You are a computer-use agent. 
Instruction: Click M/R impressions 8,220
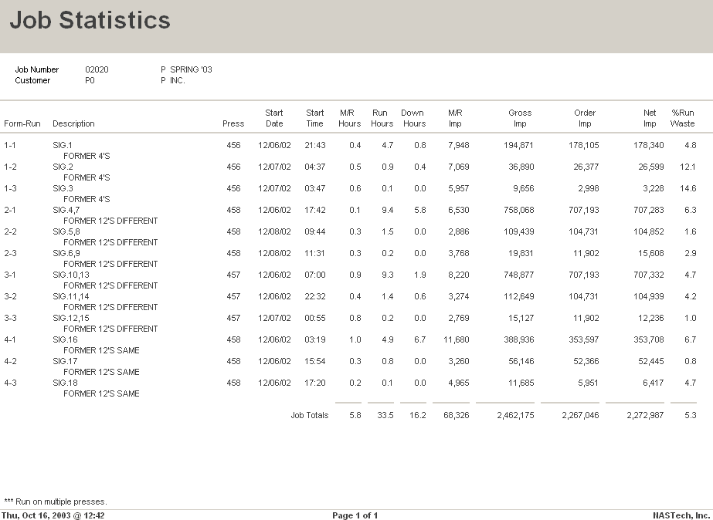[x=458, y=275]
